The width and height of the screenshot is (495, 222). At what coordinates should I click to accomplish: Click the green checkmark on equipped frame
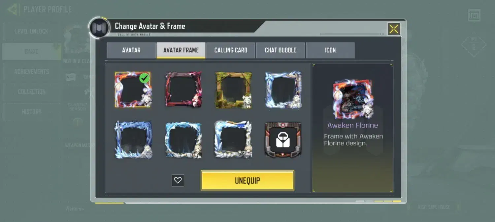point(145,78)
